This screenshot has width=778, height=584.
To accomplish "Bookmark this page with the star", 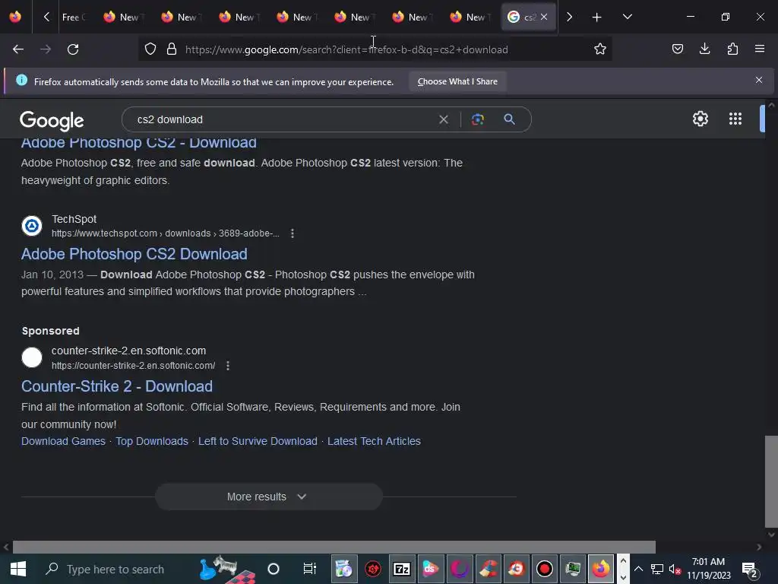I will pos(600,49).
